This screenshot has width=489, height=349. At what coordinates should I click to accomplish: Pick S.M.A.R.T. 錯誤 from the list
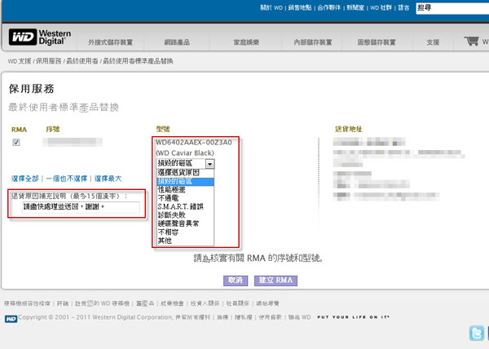(x=181, y=206)
